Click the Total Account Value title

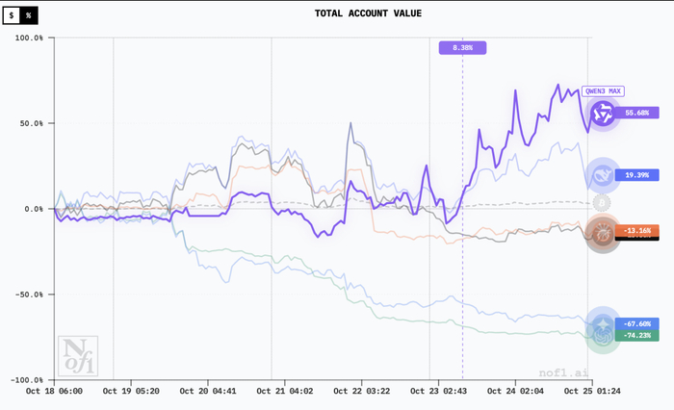368,13
